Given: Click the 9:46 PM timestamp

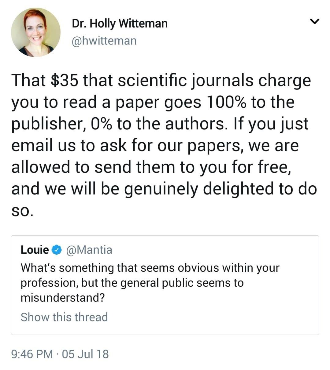Looking at the screenshot, I should click(x=32, y=354).
